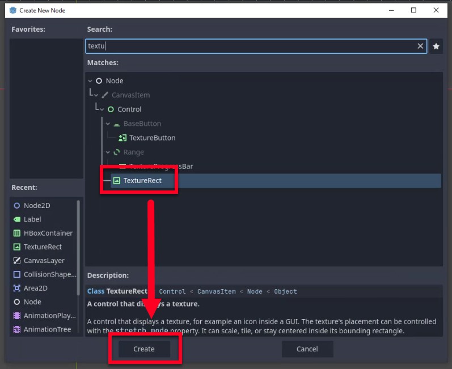Open the CanvasItem class link in description
The width and height of the screenshot is (452, 369).
[x=217, y=291]
